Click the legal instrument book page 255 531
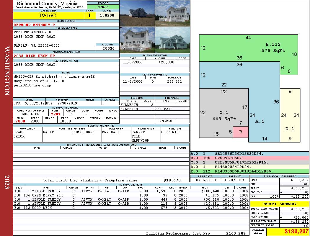Image resolution: width=310 pixels, height=236 pixels. point(174,81)
